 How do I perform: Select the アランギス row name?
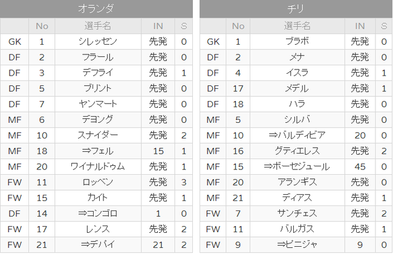pyautogui.click(x=297, y=182)
